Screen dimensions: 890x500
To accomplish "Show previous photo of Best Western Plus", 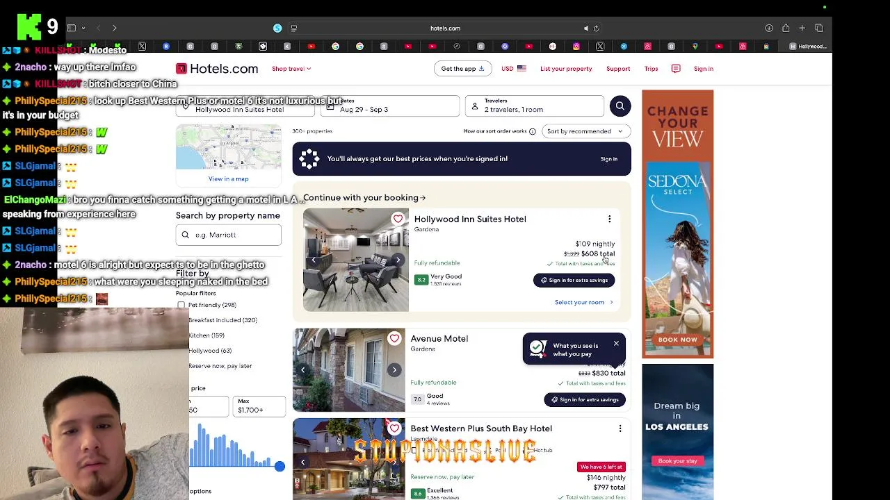I will [x=302, y=462].
